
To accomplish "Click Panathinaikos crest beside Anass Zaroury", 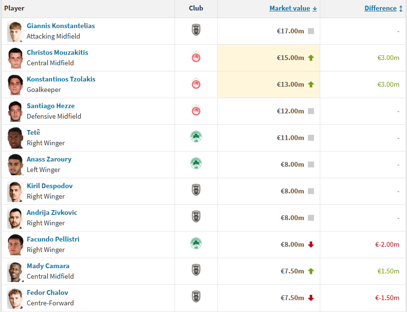I will [196, 164].
